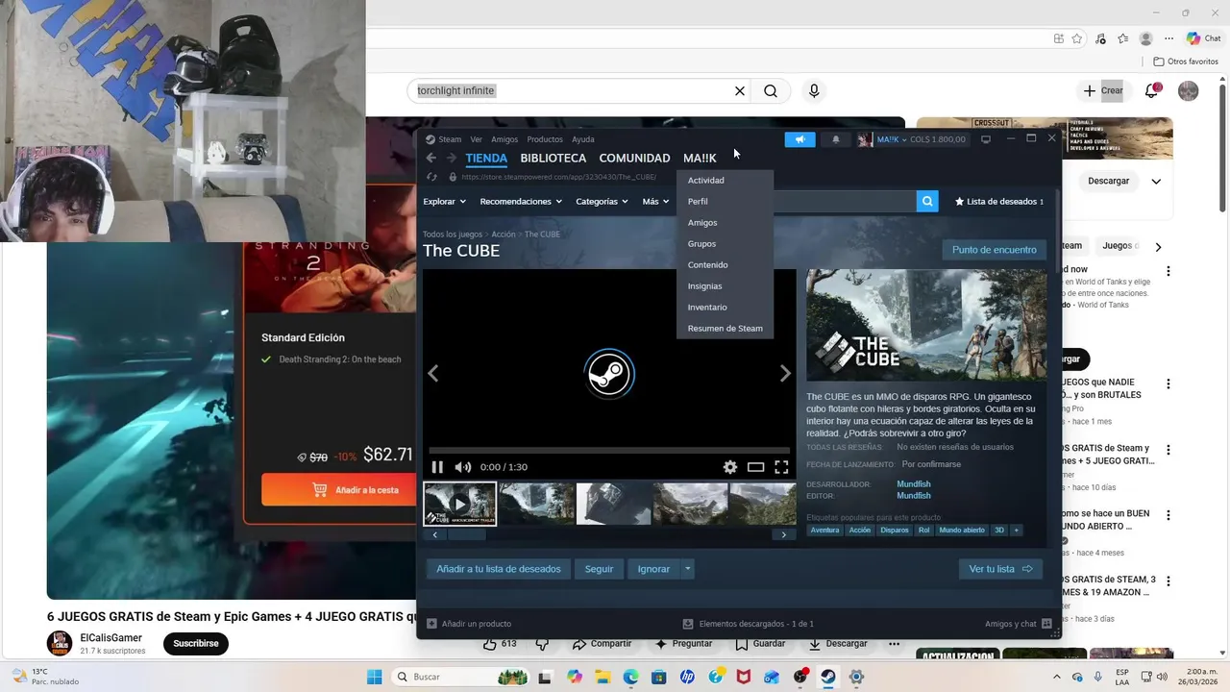The image size is (1230, 692).
Task: Click the Steam forward navigation arrow
Action: coord(452,159)
